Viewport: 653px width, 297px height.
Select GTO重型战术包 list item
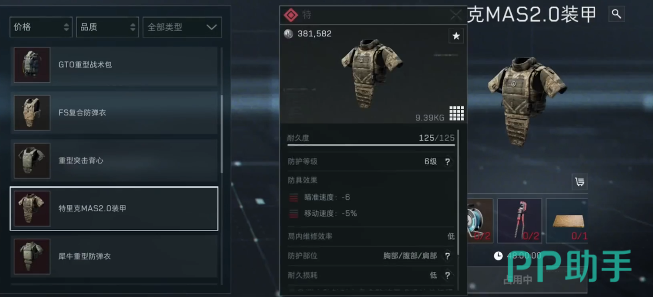coord(114,65)
